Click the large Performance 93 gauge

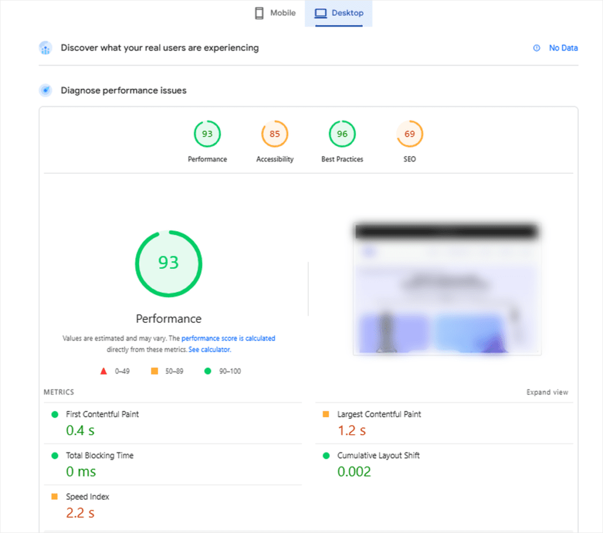[168, 264]
